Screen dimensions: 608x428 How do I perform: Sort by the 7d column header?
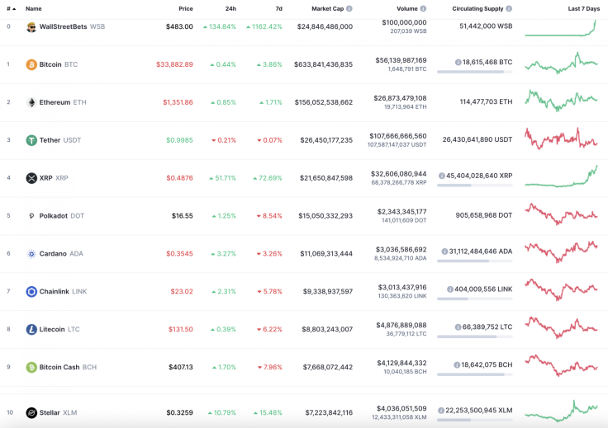click(x=278, y=8)
